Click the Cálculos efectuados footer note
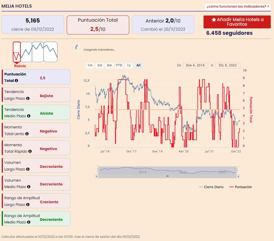This screenshot has height=241, width=274. pyautogui.click(x=71, y=237)
